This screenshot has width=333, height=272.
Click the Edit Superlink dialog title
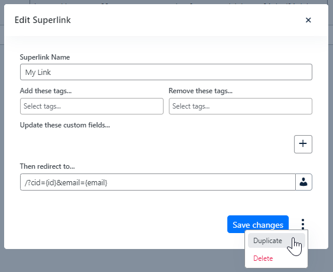[43, 20]
